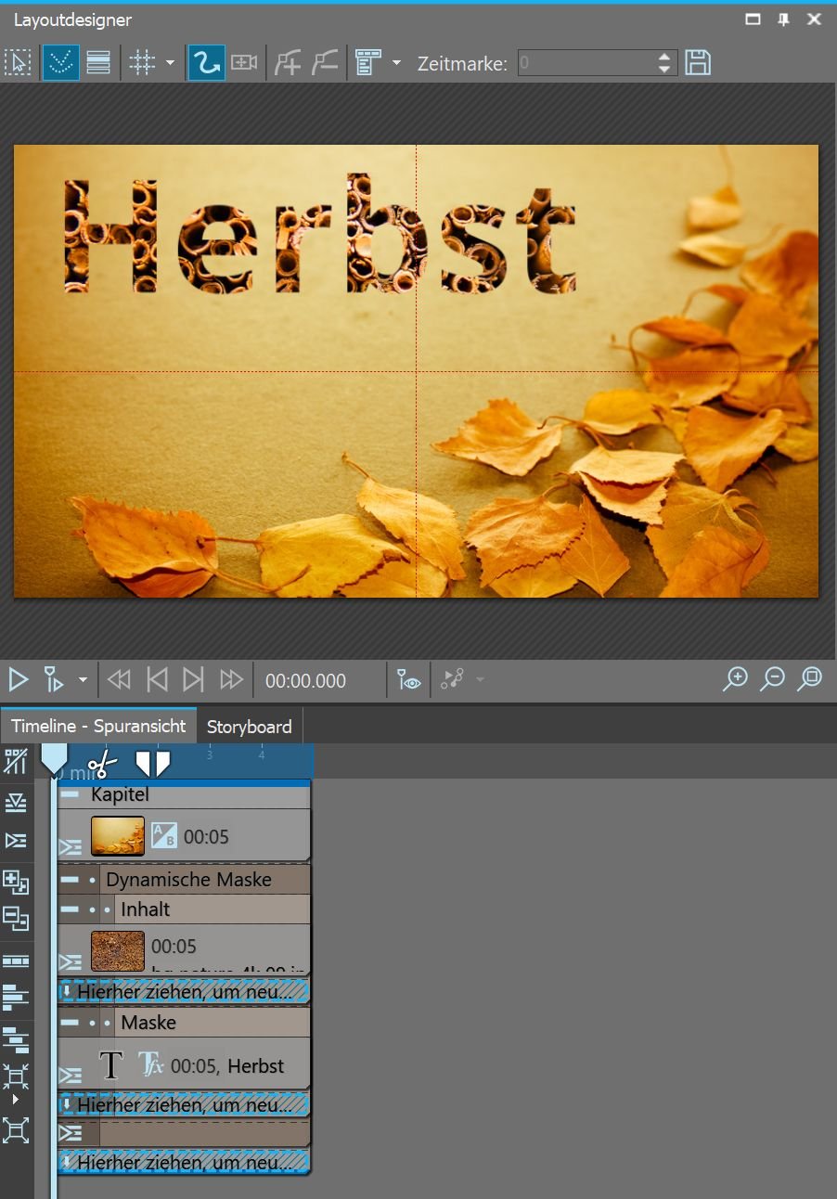Toggle the camera pan mode button
This screenshot has height=1199, width=837.
point(244,63)
